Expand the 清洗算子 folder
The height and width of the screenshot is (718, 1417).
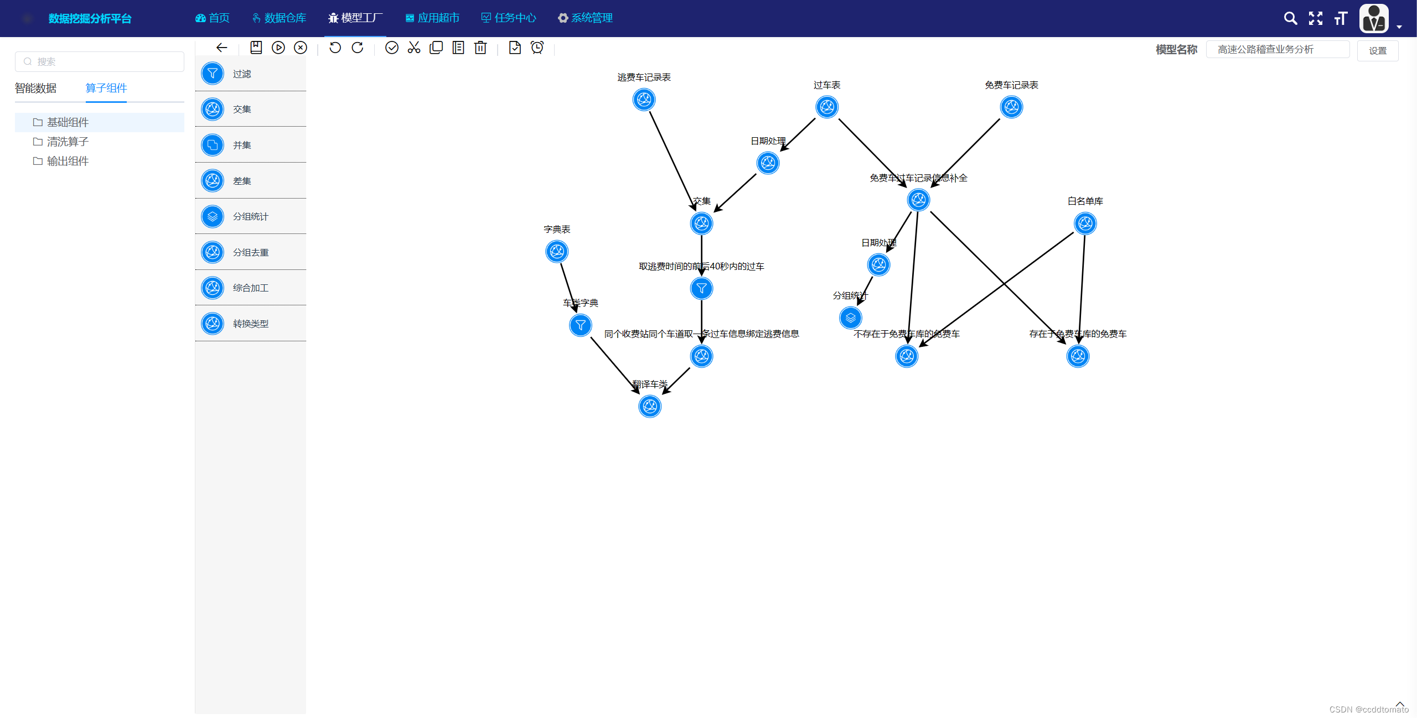(x=68, y=142)
